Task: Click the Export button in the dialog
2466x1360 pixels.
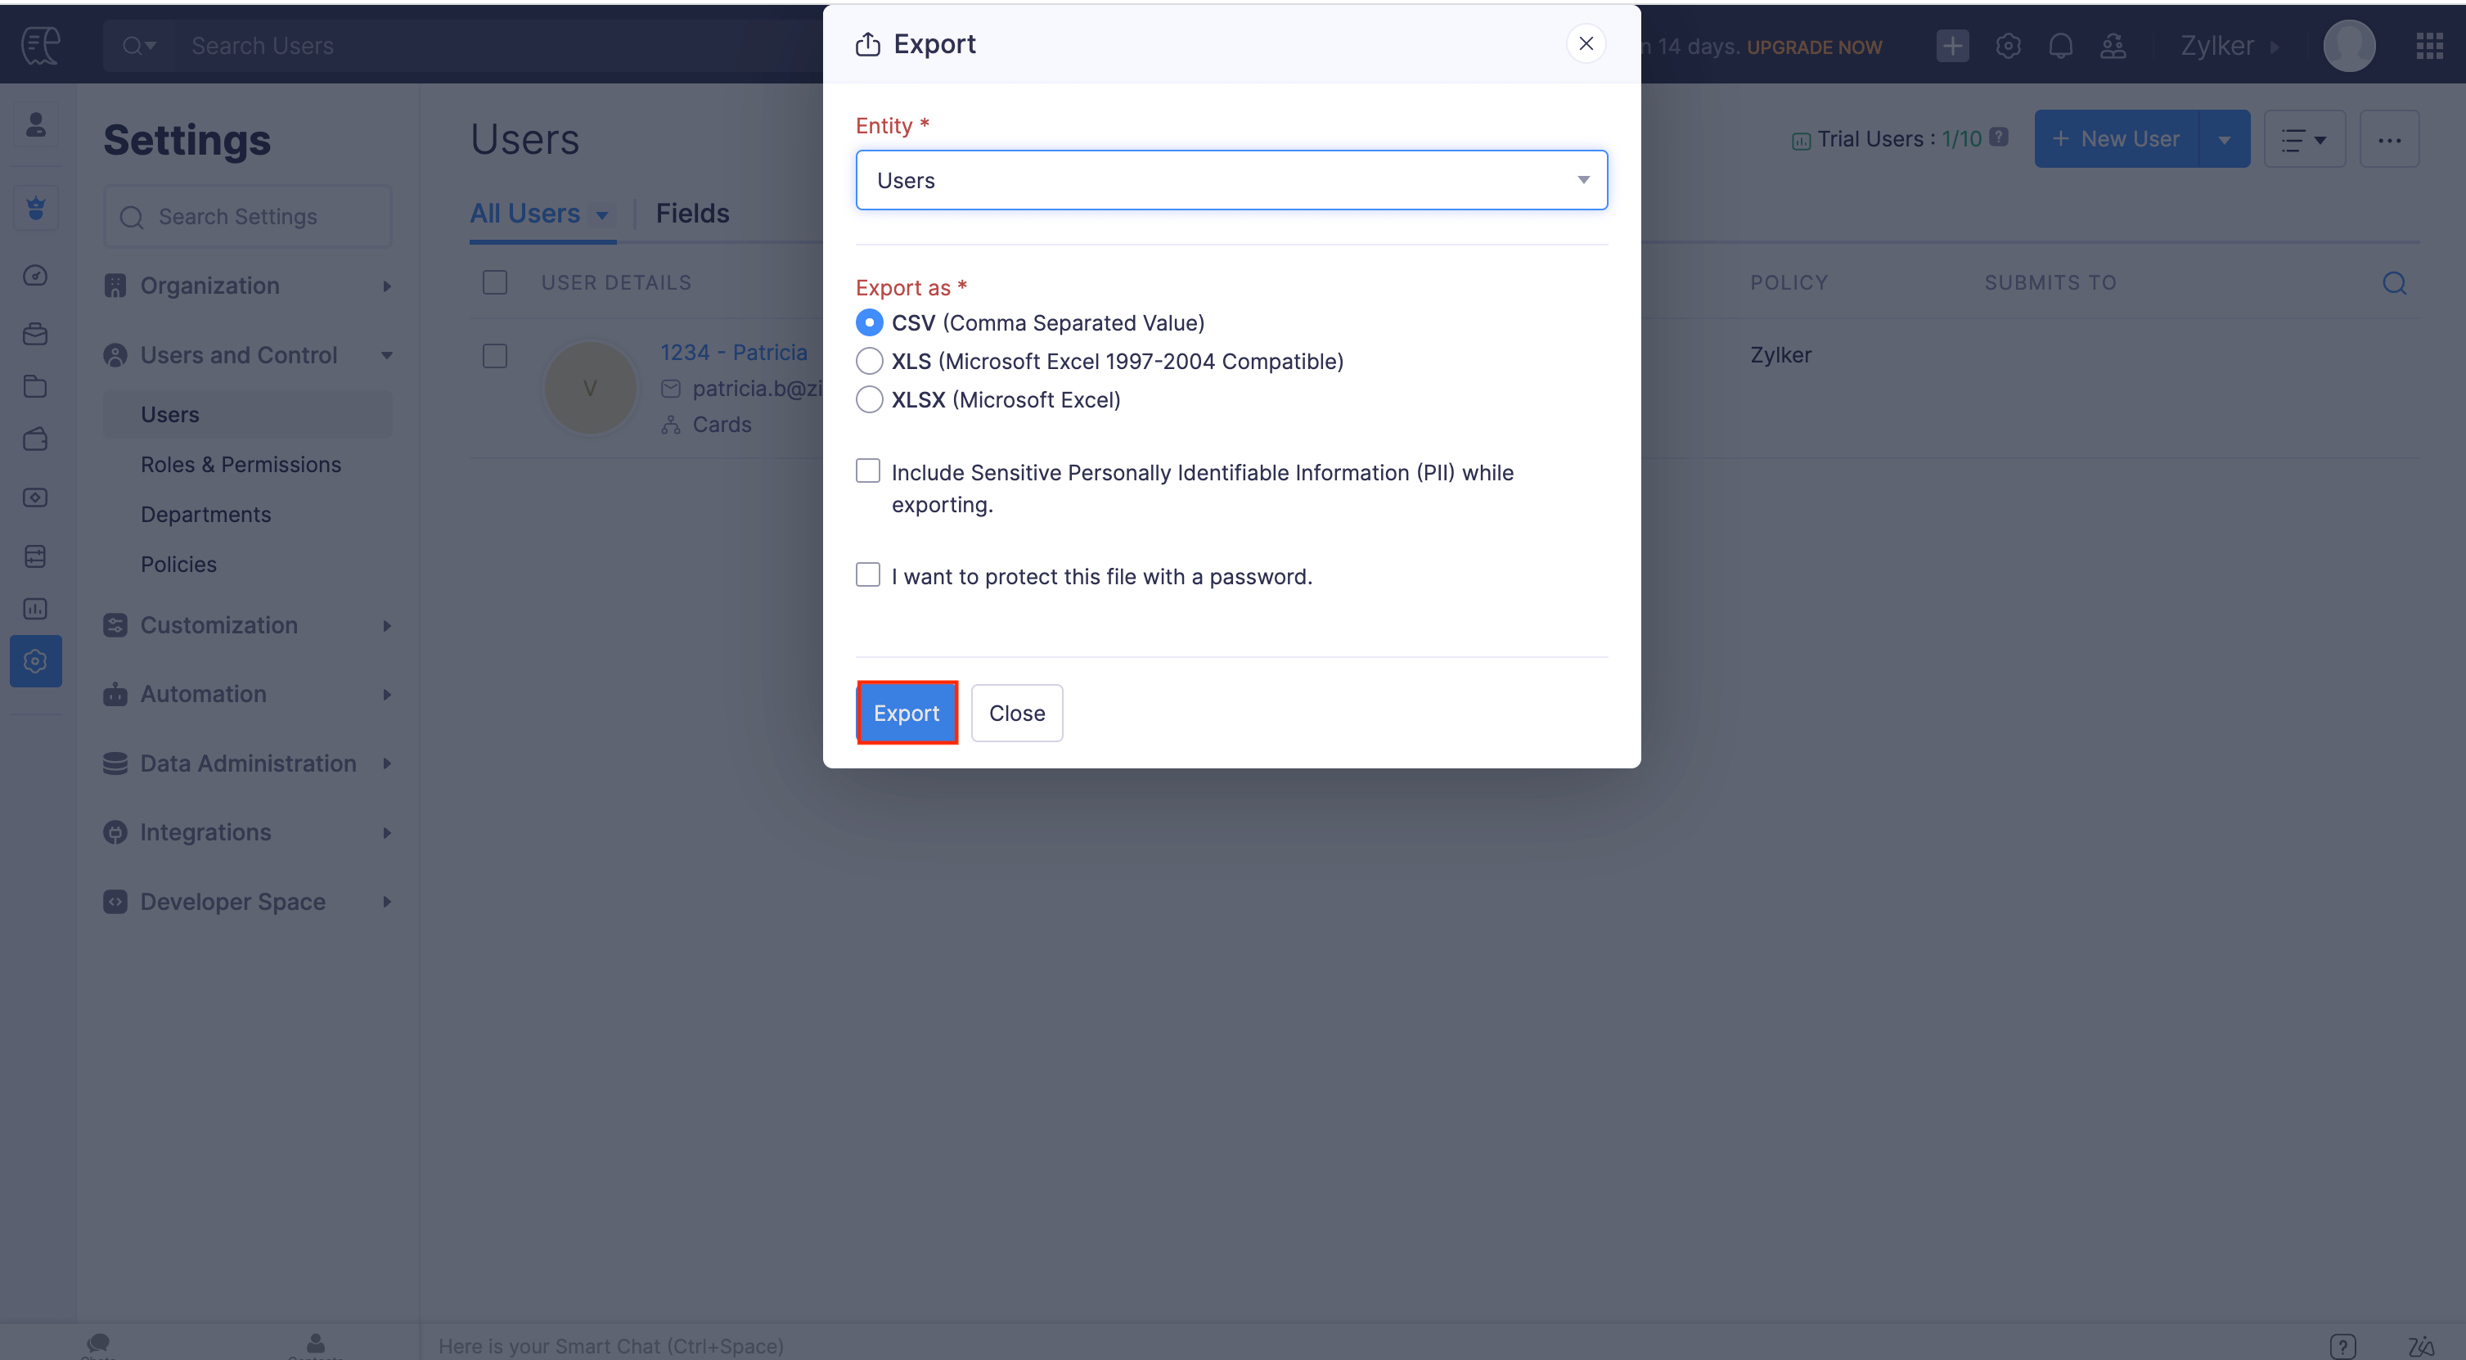Action: tap(906, 713)
